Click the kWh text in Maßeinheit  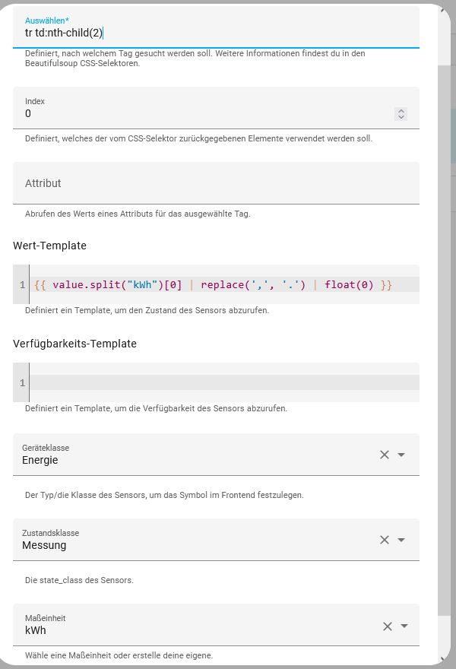pos(36,630)
